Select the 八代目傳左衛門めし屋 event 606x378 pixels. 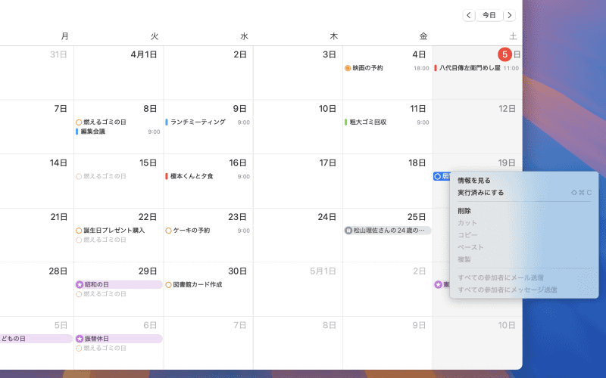point(477,68)
